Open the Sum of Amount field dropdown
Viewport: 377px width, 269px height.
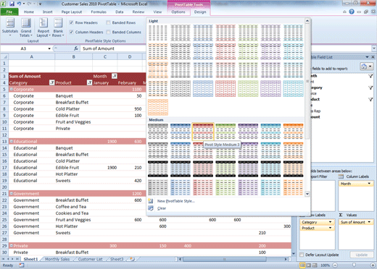pyautogui.click(x=369, y=222)
